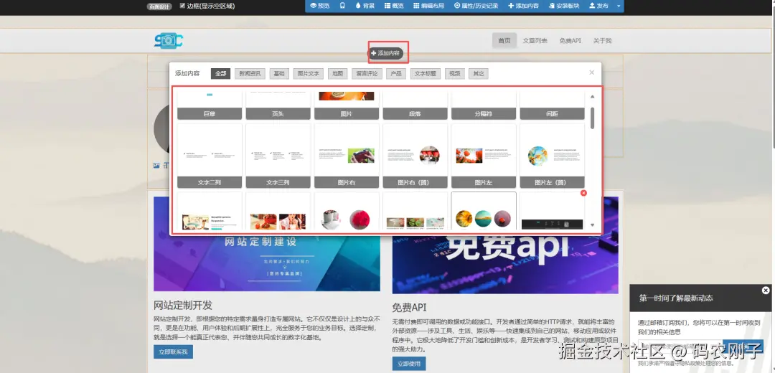Click the 免费API section heading
Screen dimensions: 775x373
click(x=409, y=307)
